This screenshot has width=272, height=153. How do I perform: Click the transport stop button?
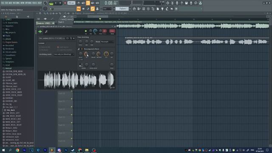[x=60, y=3]
